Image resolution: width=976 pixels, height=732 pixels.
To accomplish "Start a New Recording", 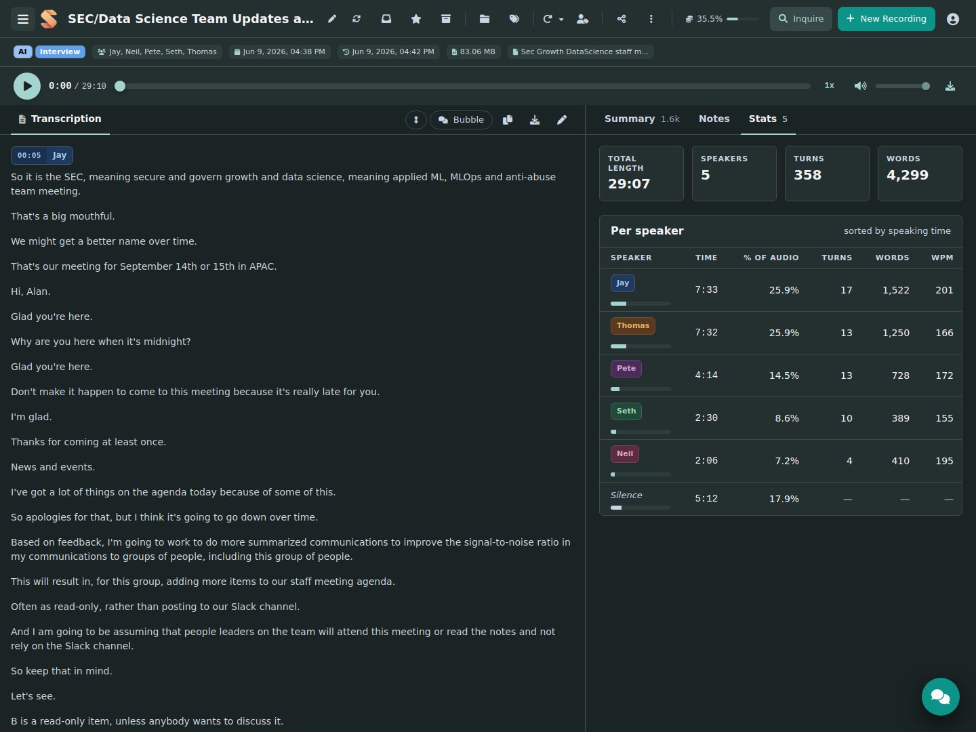I will tap(887, 19).
